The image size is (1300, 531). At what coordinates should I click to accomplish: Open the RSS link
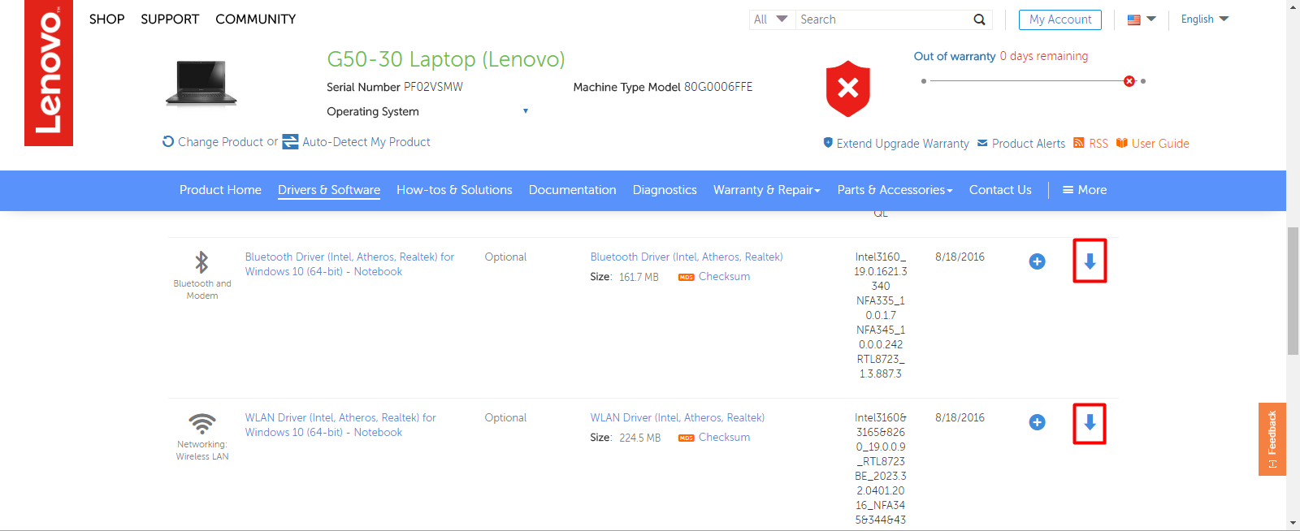point(1098,144)
